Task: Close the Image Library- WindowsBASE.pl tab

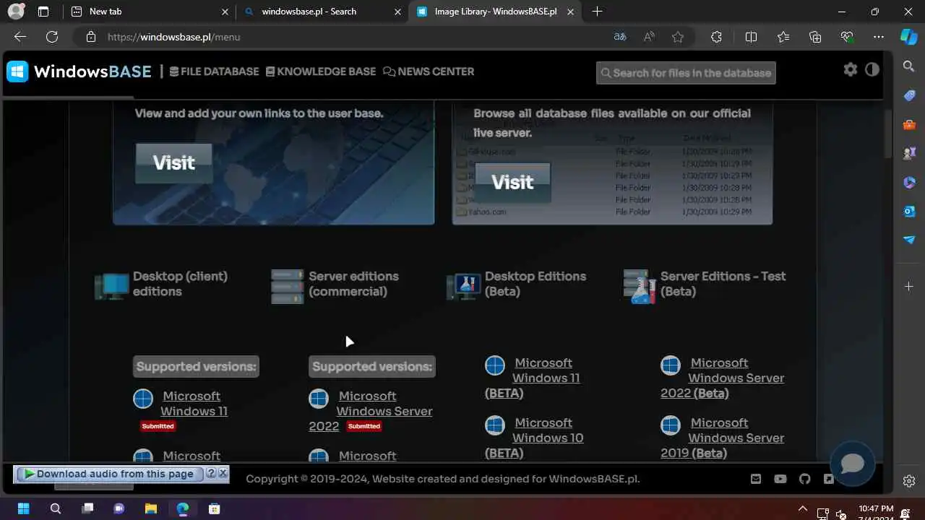Action: tap(571, 12)
